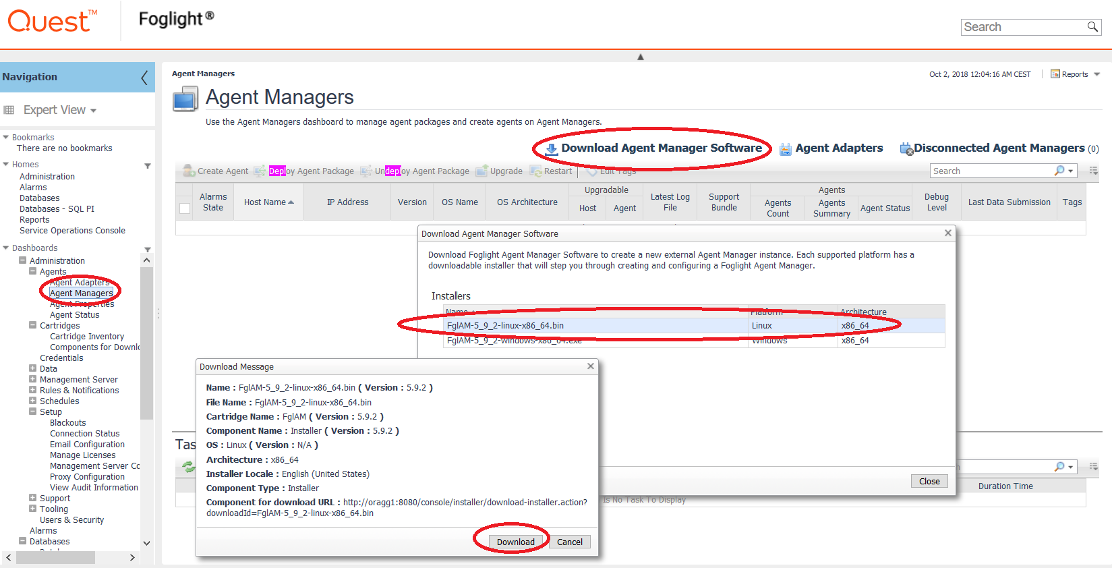
Task: Click the Restart toolbar item
Action: click(x=551, y=171)
